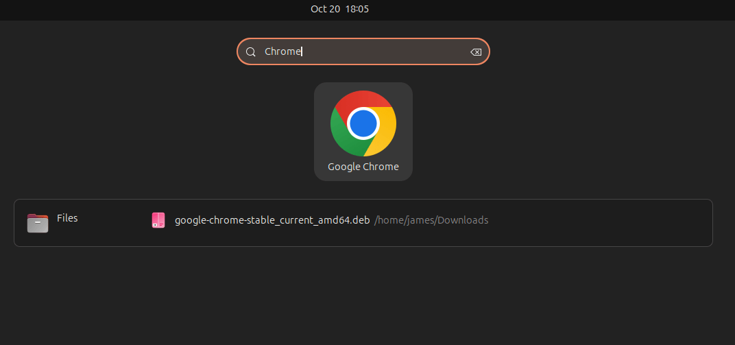This screenshot has height=345, width=735.
Task: Click the /home/james/Downloads path text
Action: click(x=431, y=220)
